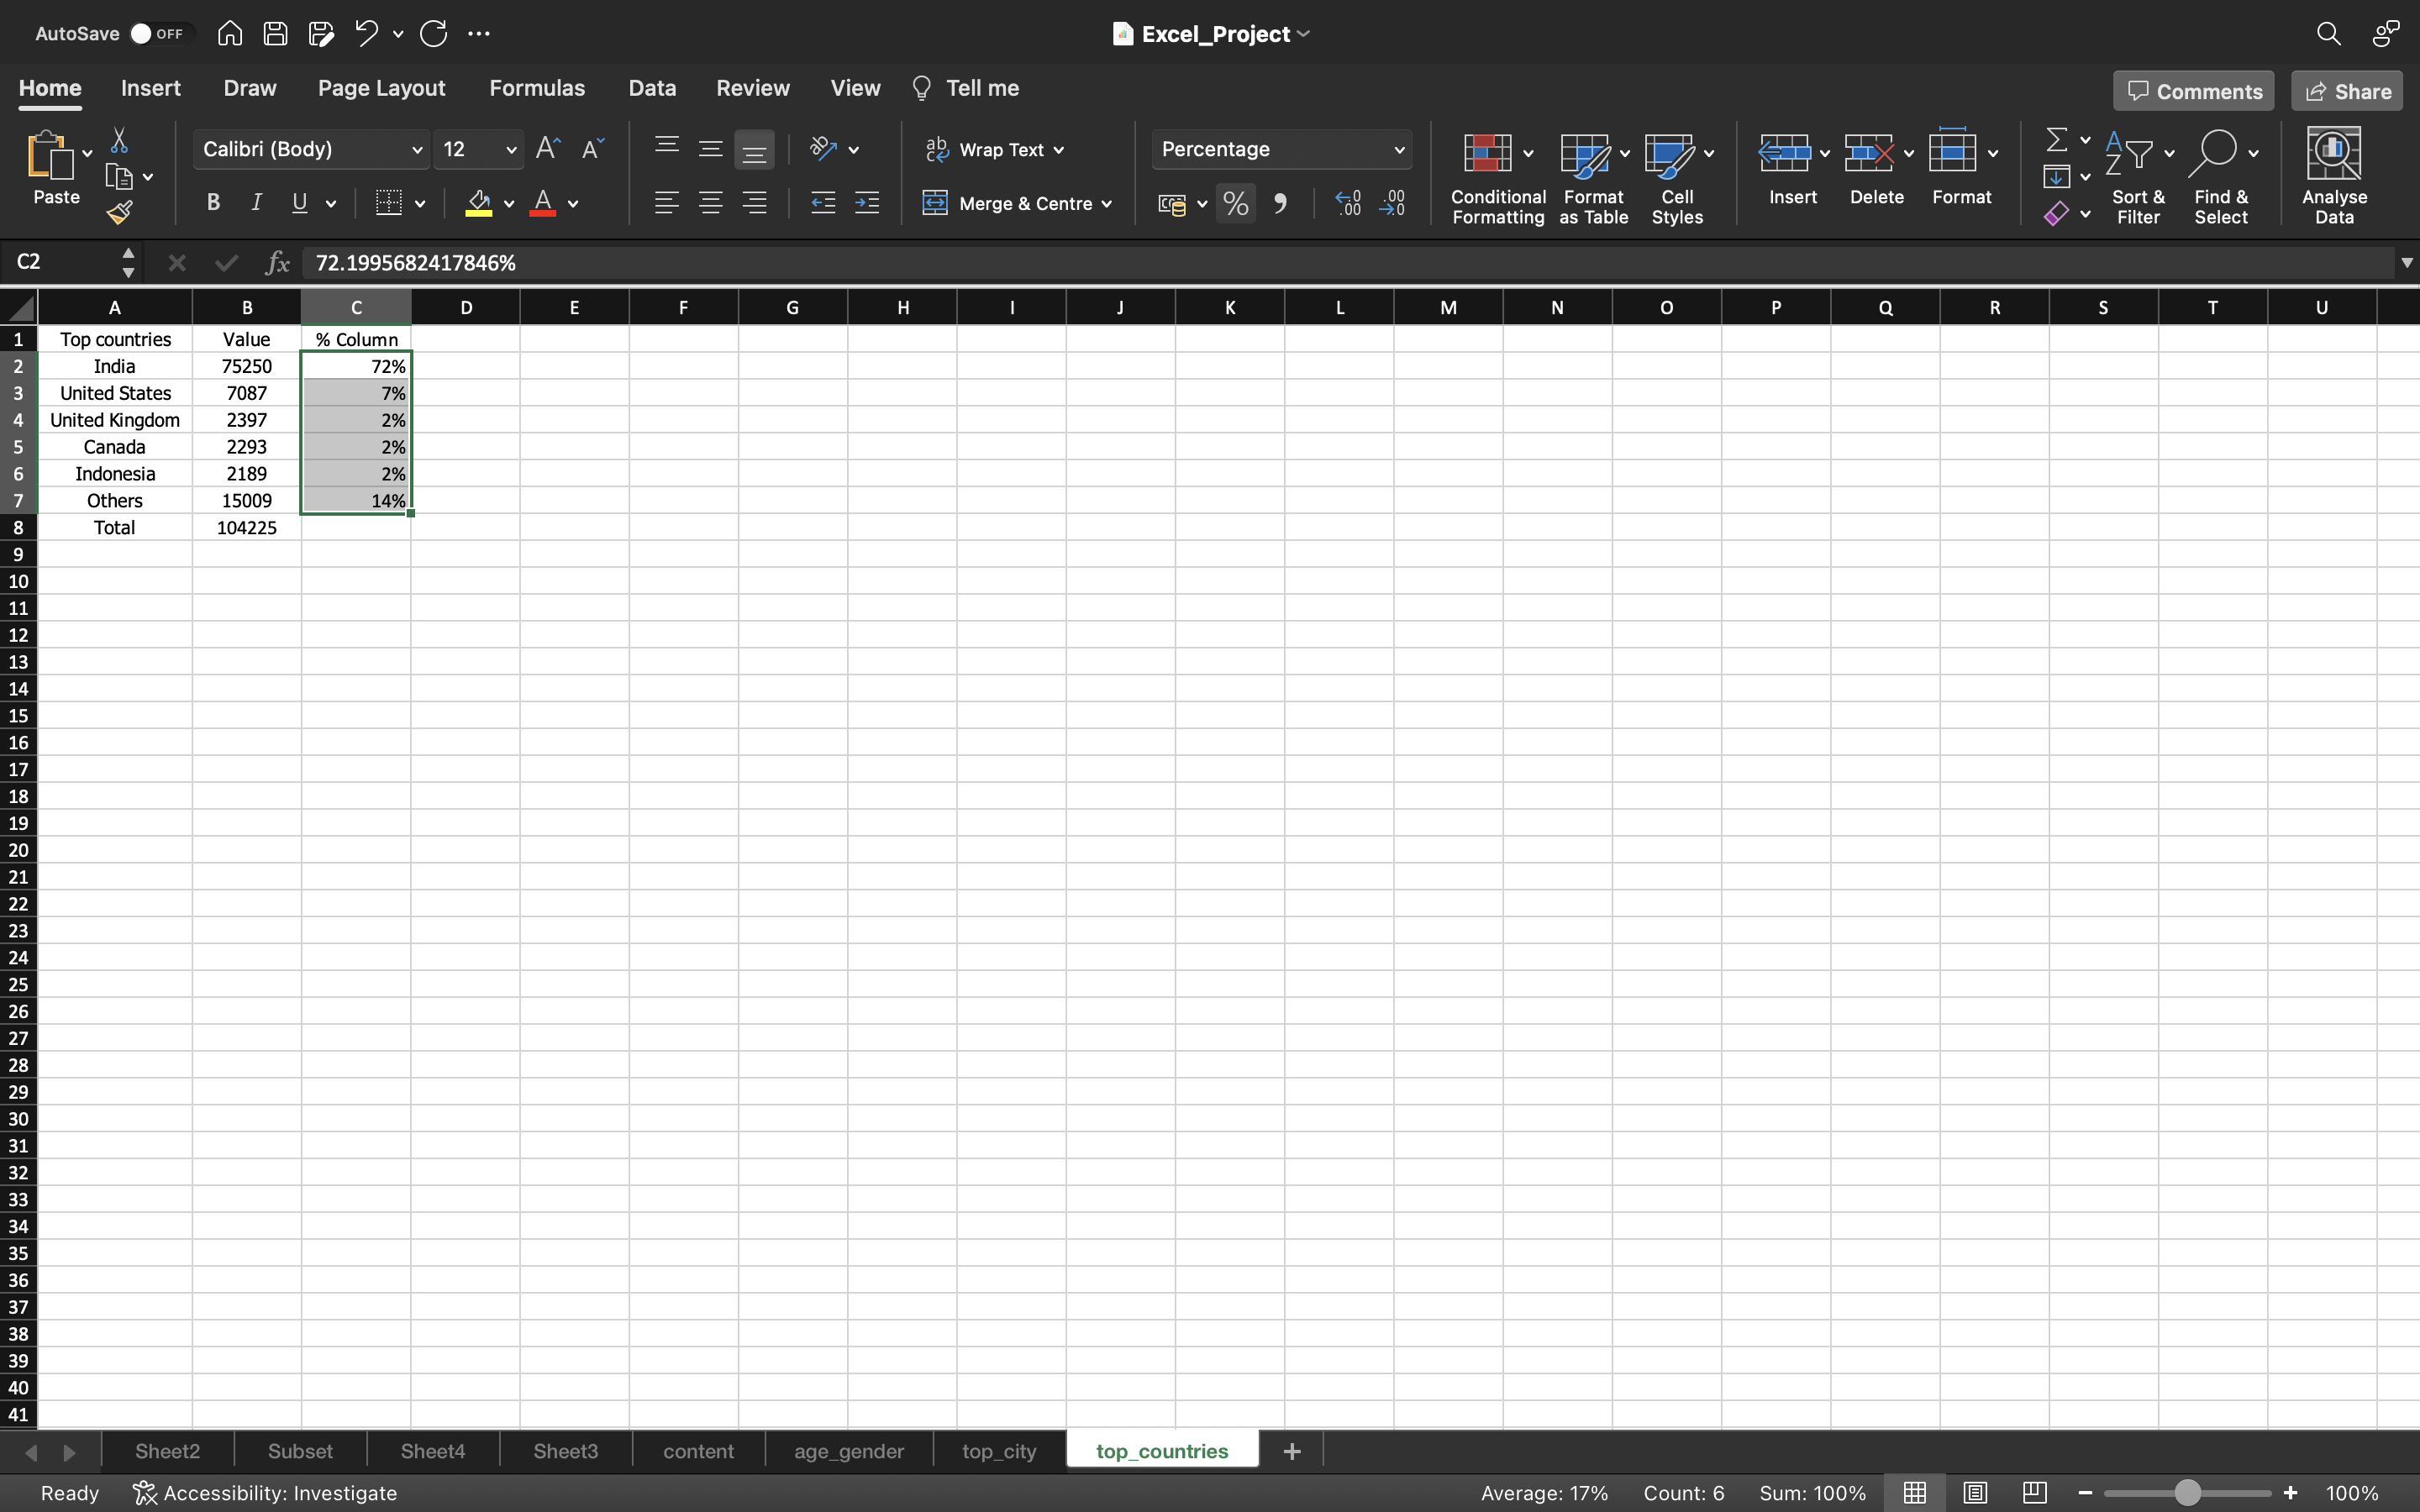Click the share-people icon at top right
Image resolution: width=2420 pixels, height=1512 pixels.
coord(2385,34)
